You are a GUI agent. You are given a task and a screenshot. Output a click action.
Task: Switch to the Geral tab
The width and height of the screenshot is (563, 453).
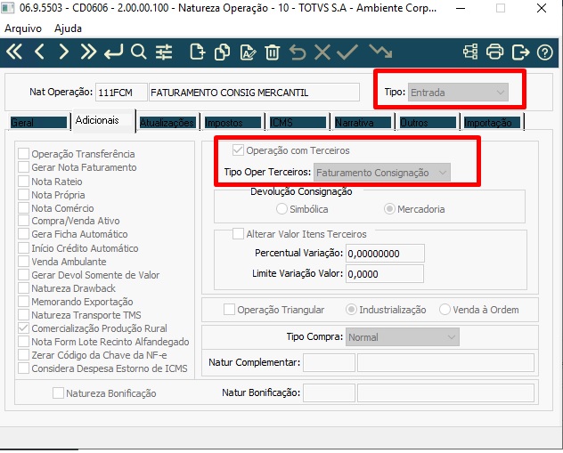(x=38, y=122)
